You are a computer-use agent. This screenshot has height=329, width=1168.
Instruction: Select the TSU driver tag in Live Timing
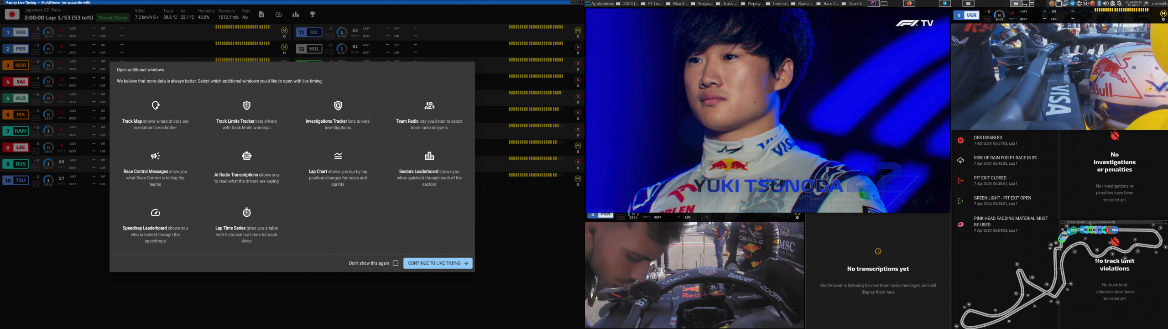coord(16,180)
